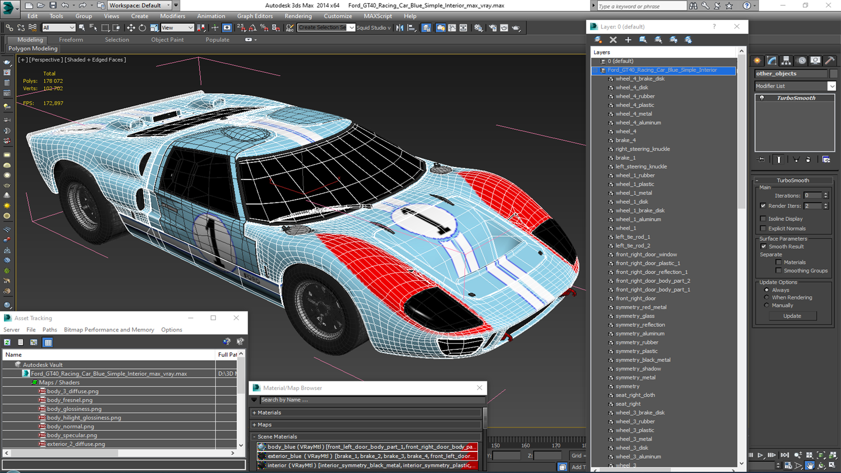Screen dimensions: 841x473
Task: Enable Separate by Materials checkbox
Action: (x=778, y=262)
